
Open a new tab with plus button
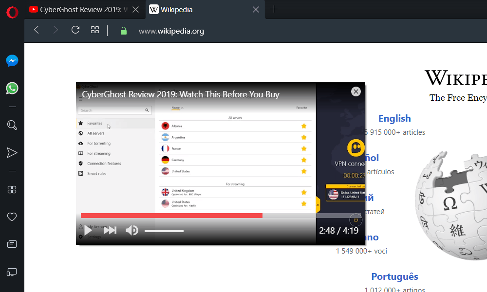point(274,9)
